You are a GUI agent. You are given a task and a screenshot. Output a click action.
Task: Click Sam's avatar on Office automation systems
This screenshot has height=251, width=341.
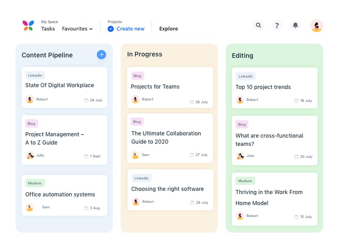pos(29,207)
